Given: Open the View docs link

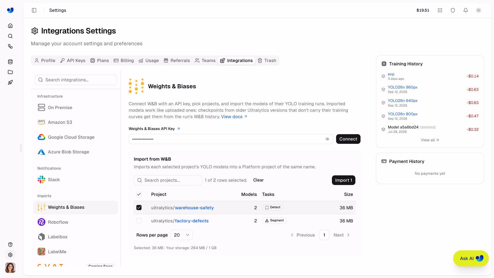Looking at the screenshot, I should tap(234, 117).
